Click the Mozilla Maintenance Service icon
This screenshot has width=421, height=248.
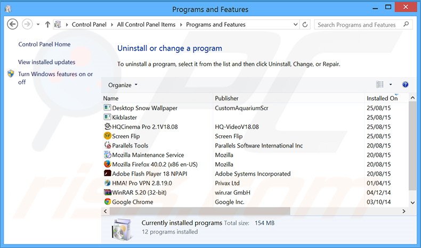point(108,154)
